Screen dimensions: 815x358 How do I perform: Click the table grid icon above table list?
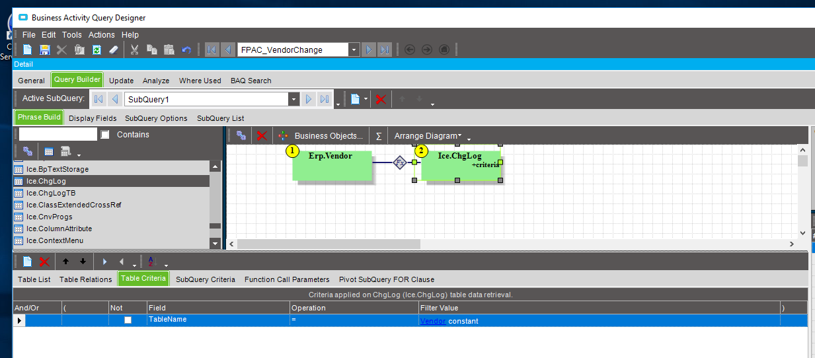(x=49, y=151)
